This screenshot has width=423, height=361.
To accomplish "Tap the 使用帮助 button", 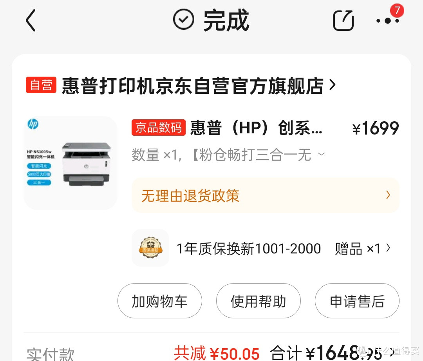I will click(258, 301).
